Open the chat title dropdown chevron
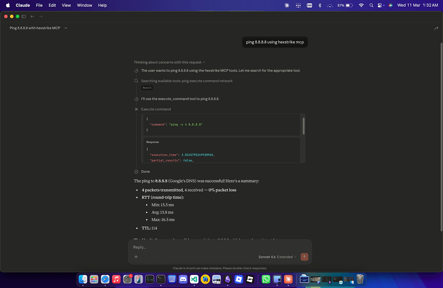443x288 pixels. click(66, 28)
